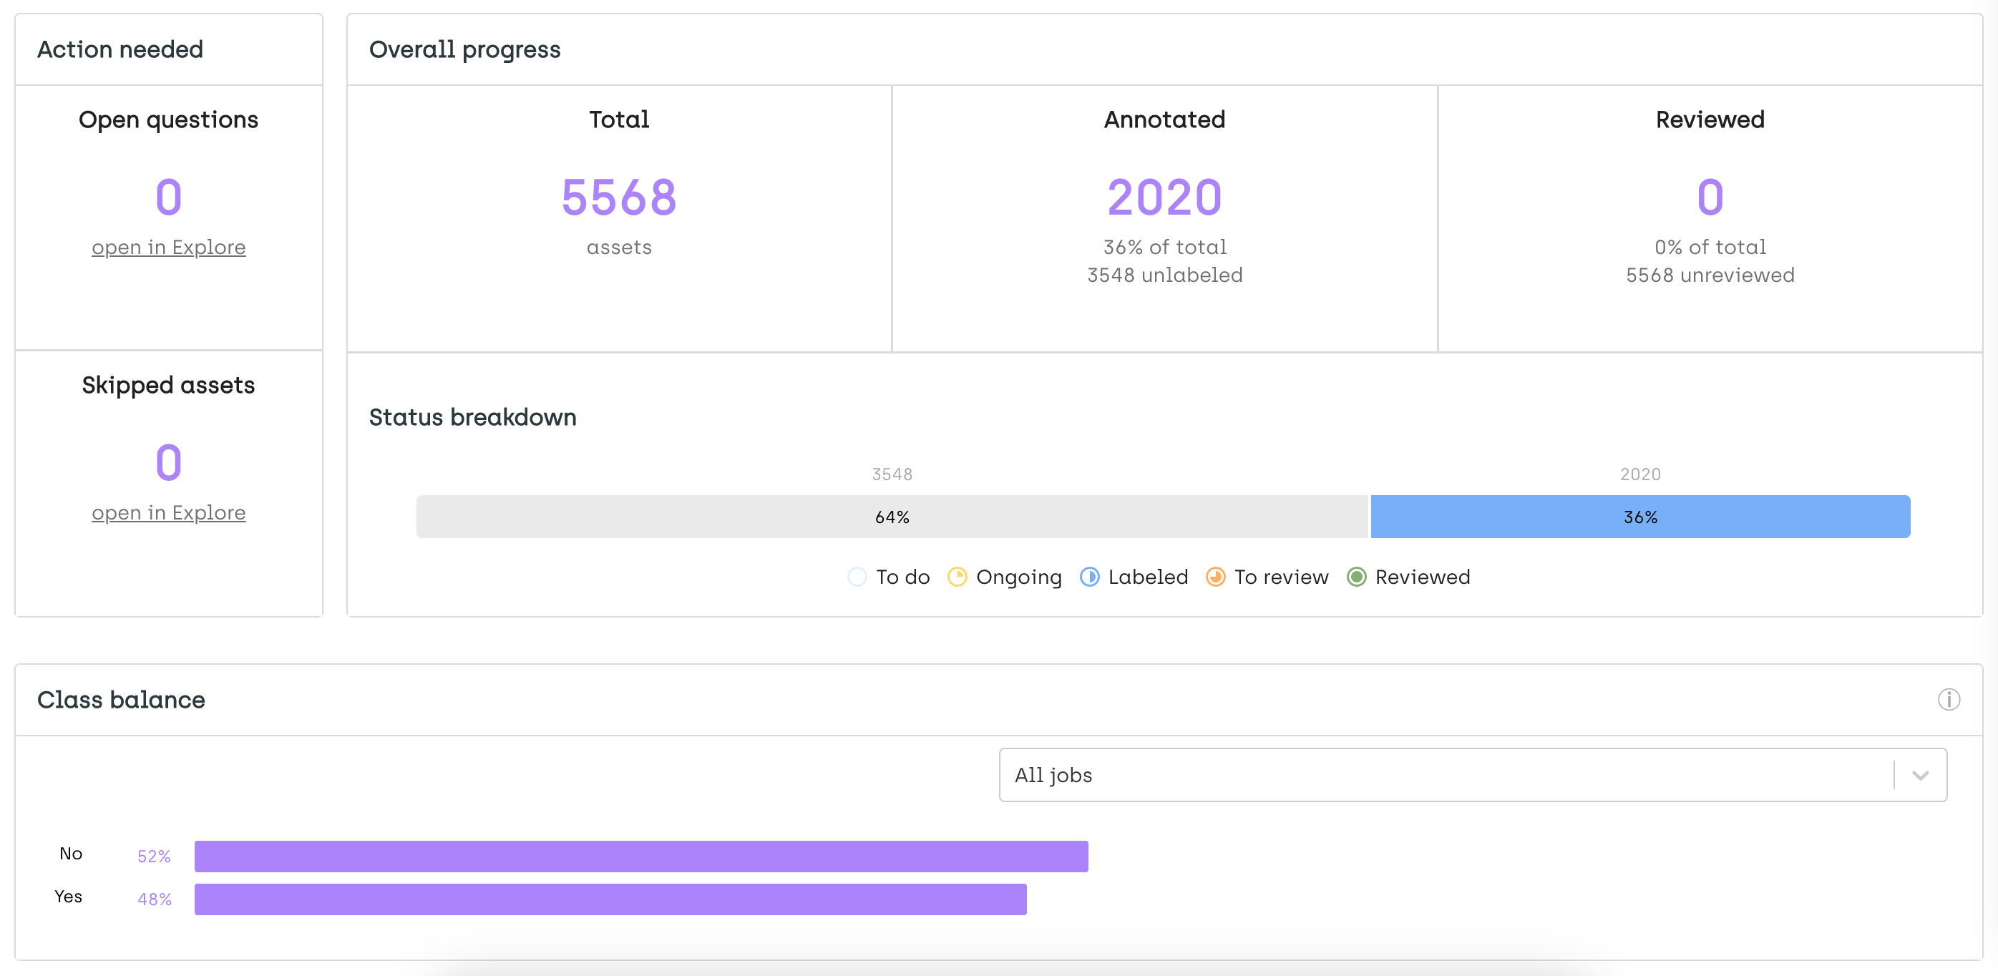This screenshot has width=1998, height=976.
Task: Open Explore link under Open questions
Action: click(x=168, y=248)
